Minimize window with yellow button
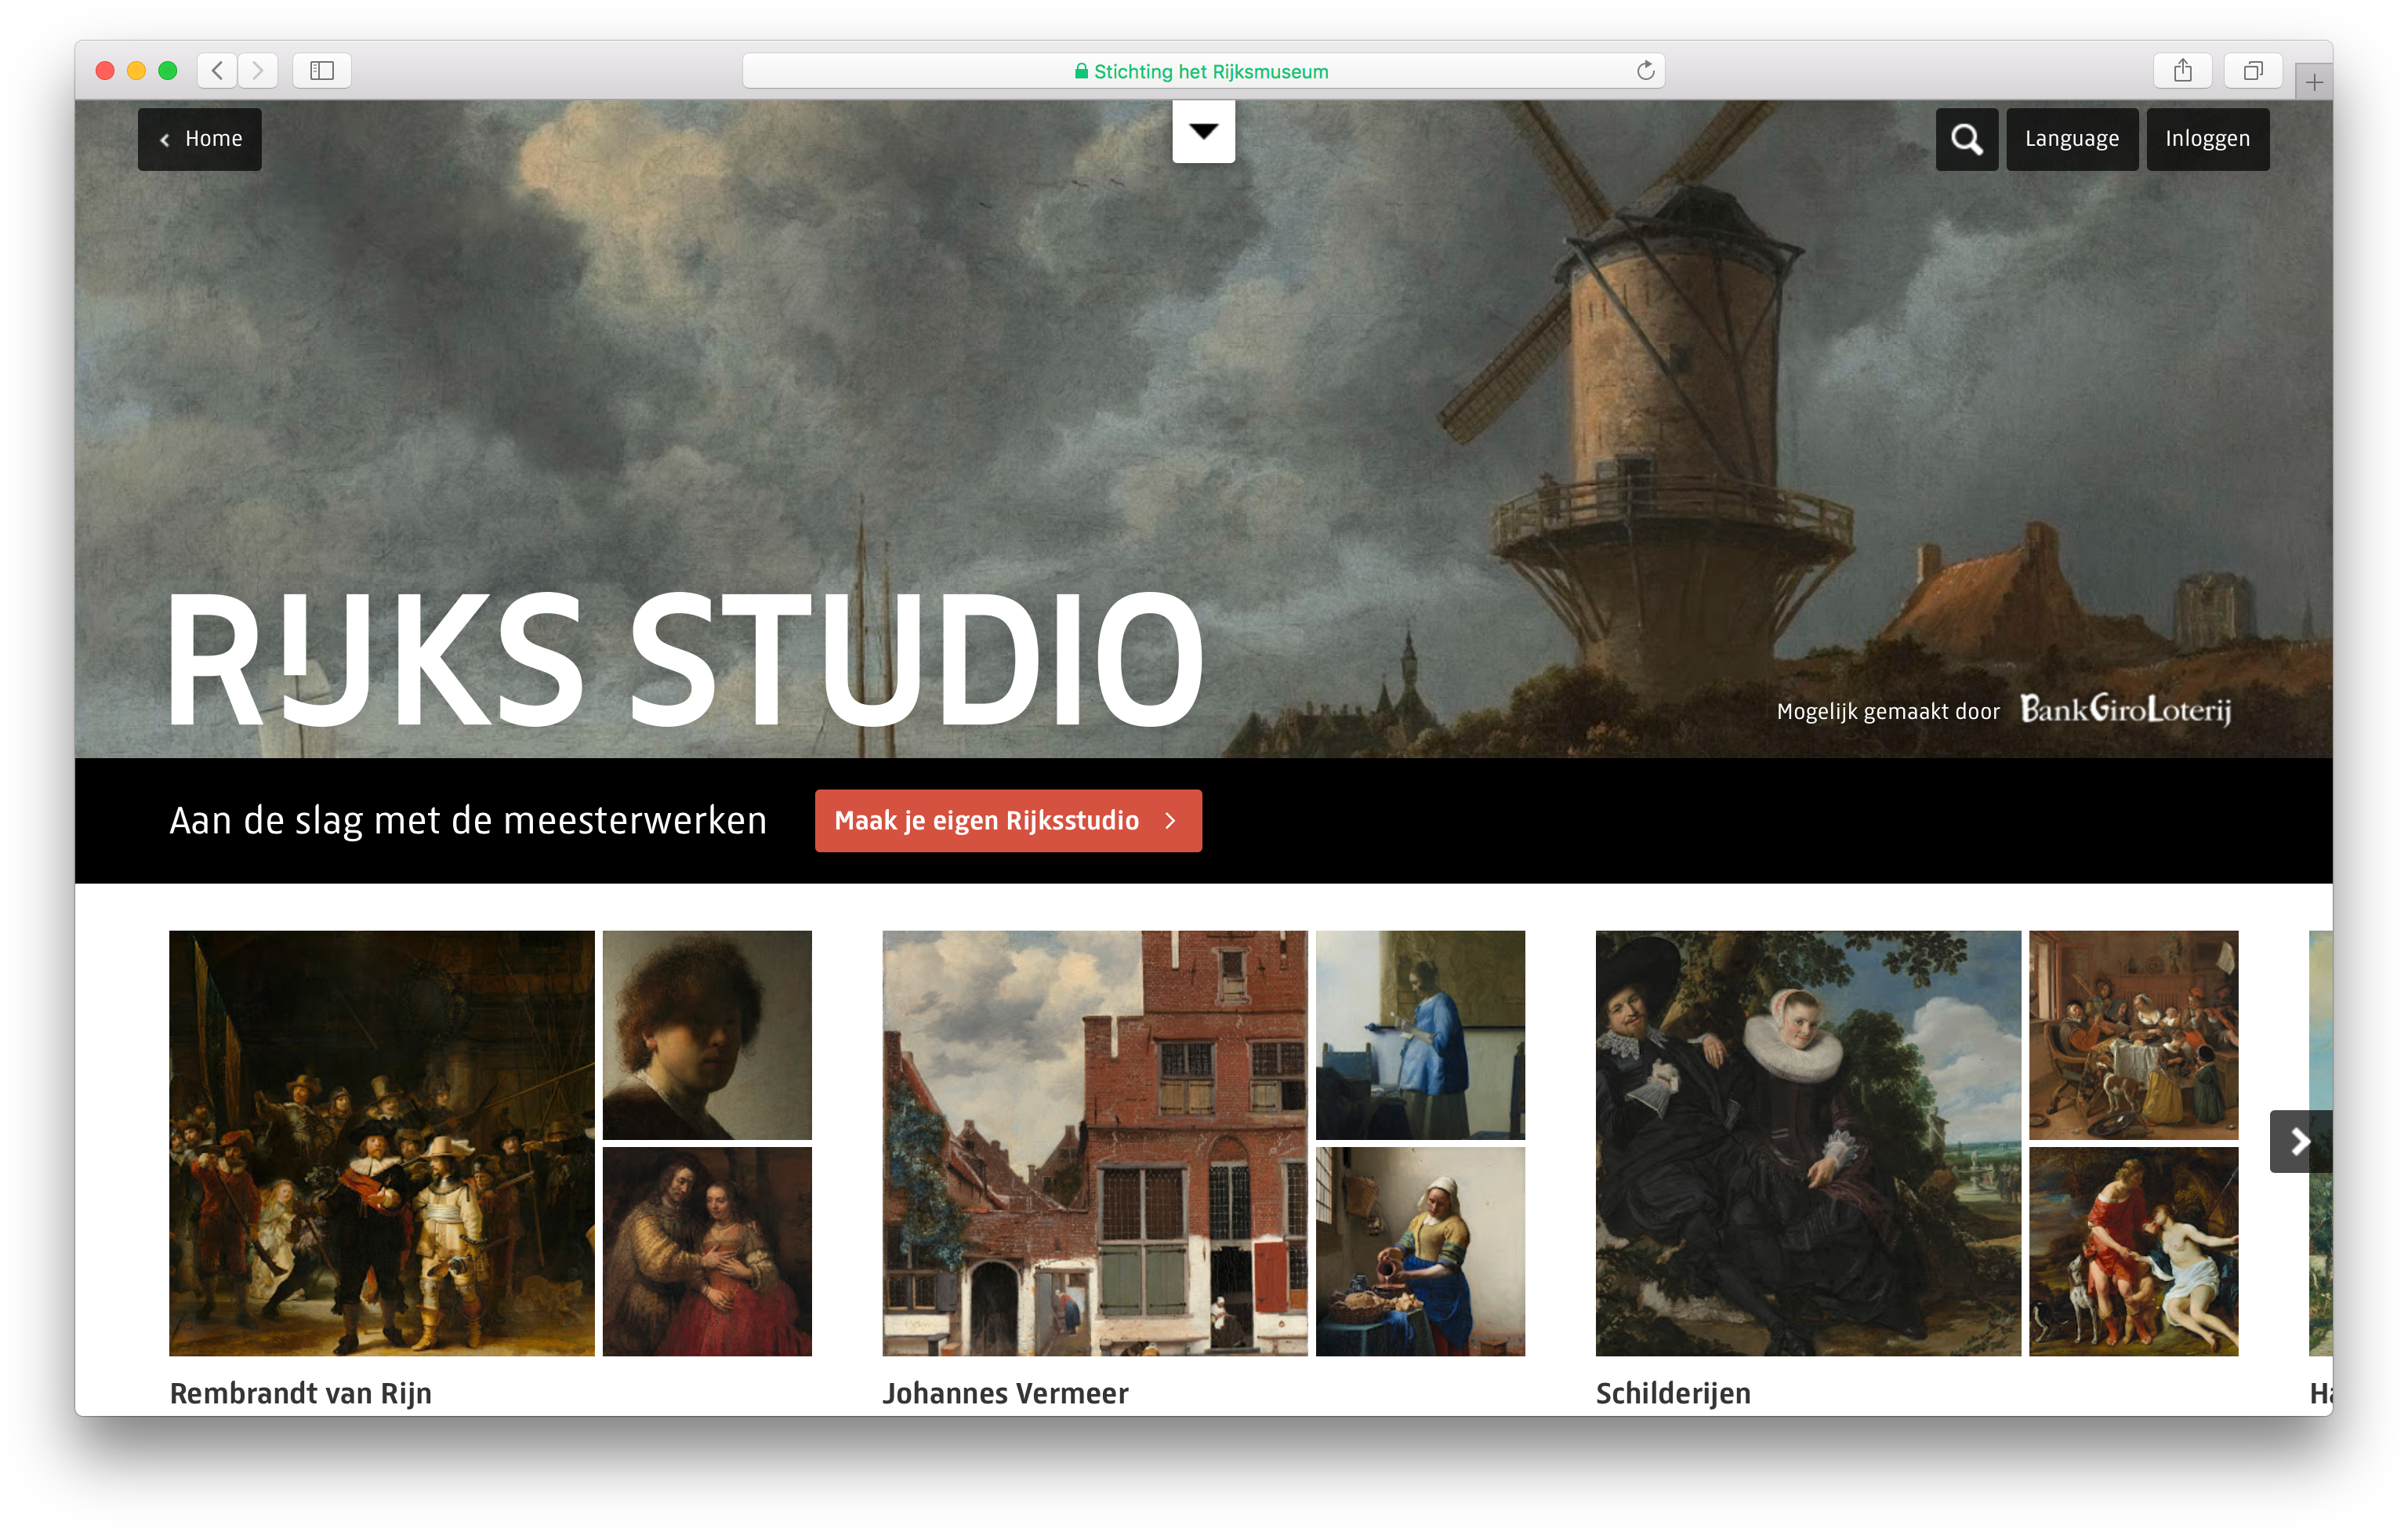Image resolution: width=2408 pixels, height=1532 pixels. [x=137, y=71]
